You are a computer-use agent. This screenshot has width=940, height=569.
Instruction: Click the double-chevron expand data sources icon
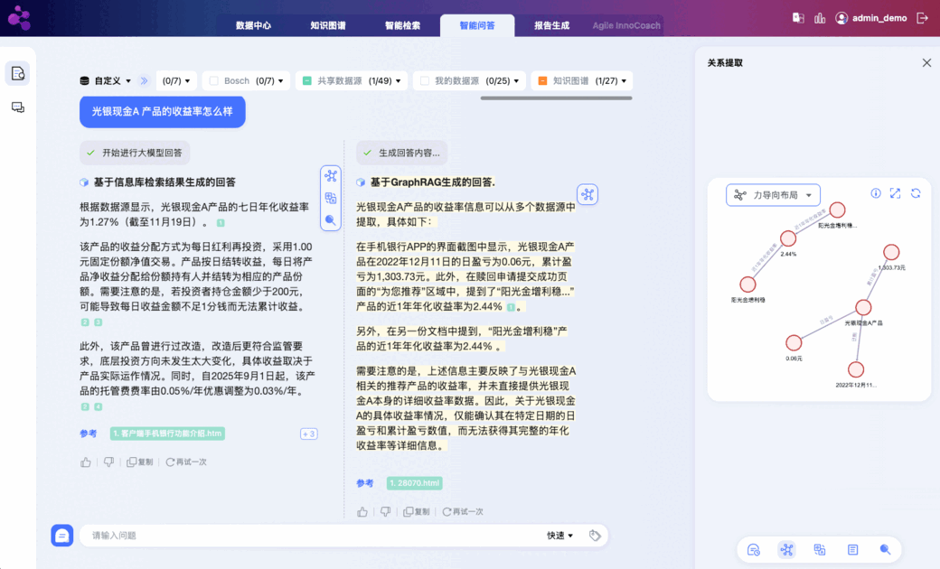[x=144, y=81]
